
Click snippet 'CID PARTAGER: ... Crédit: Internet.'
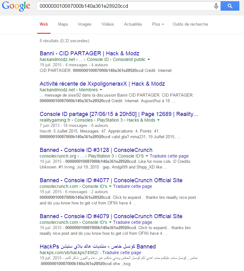[106, 71]
